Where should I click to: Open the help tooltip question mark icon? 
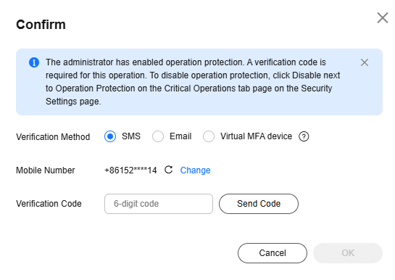304,136
